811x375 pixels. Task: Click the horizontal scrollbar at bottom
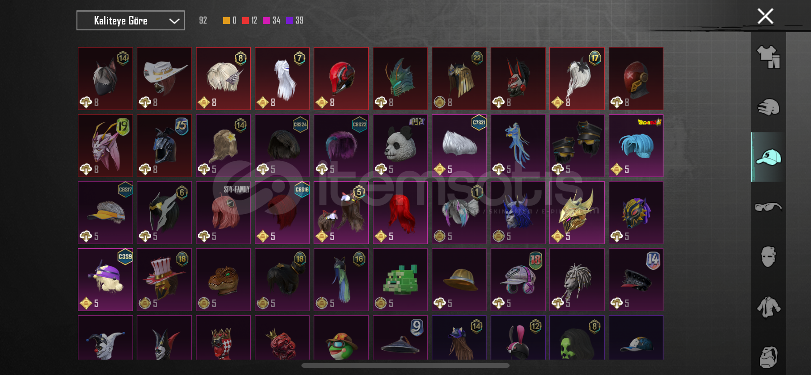tap(405, 365)
